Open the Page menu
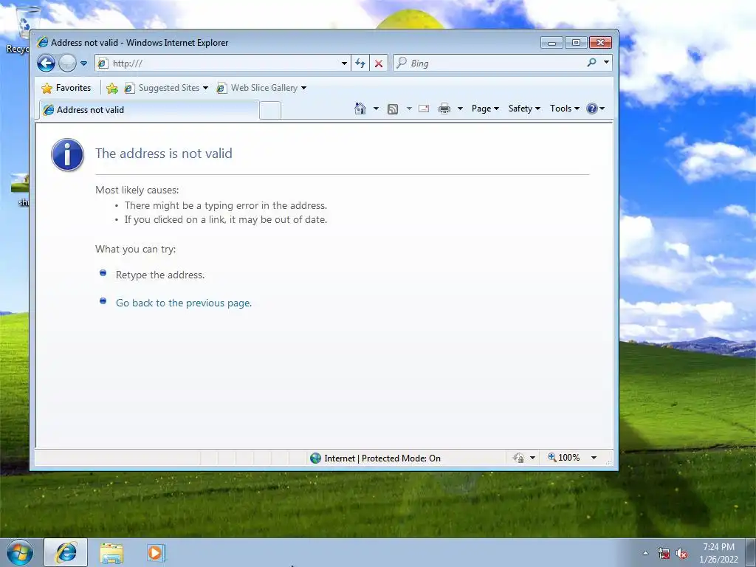This screenshot has height=567, width=756. click(x=485, y=109)
